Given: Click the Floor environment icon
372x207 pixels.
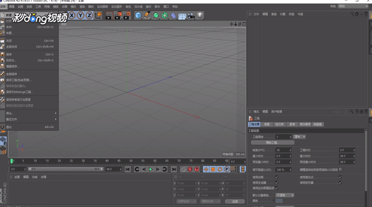Looking at the screenshot, I should coord(182,16).
